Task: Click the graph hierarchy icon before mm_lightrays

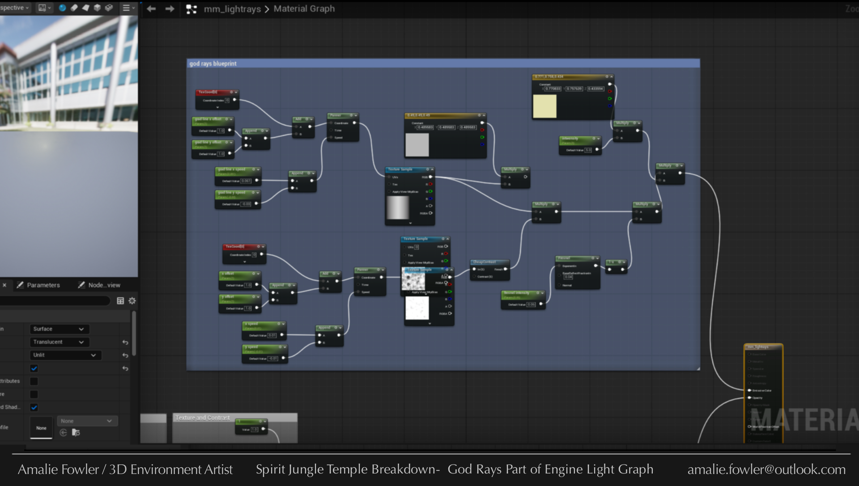Action: (x=191, y=9)
